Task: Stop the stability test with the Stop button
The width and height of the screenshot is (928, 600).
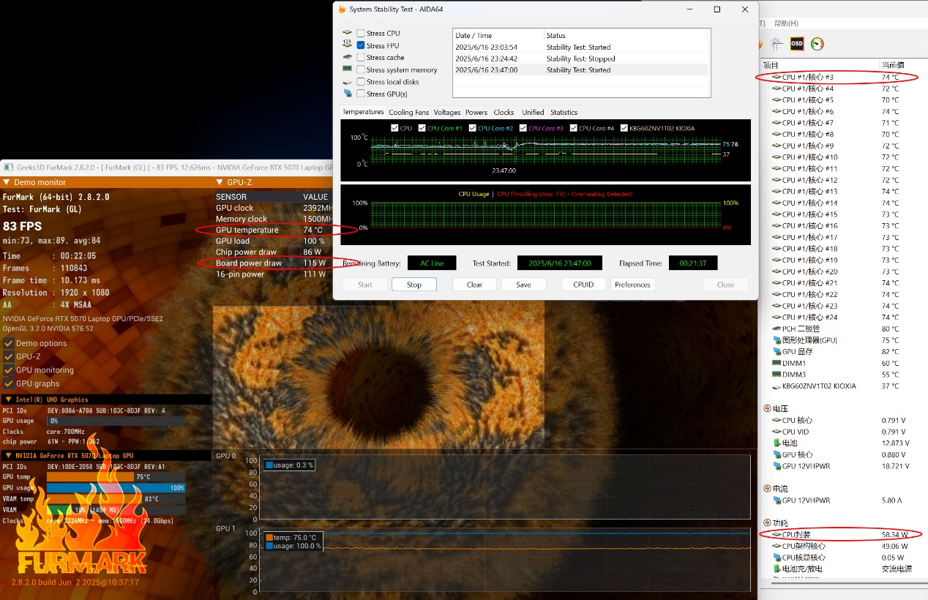Action: tap(414, 285)
